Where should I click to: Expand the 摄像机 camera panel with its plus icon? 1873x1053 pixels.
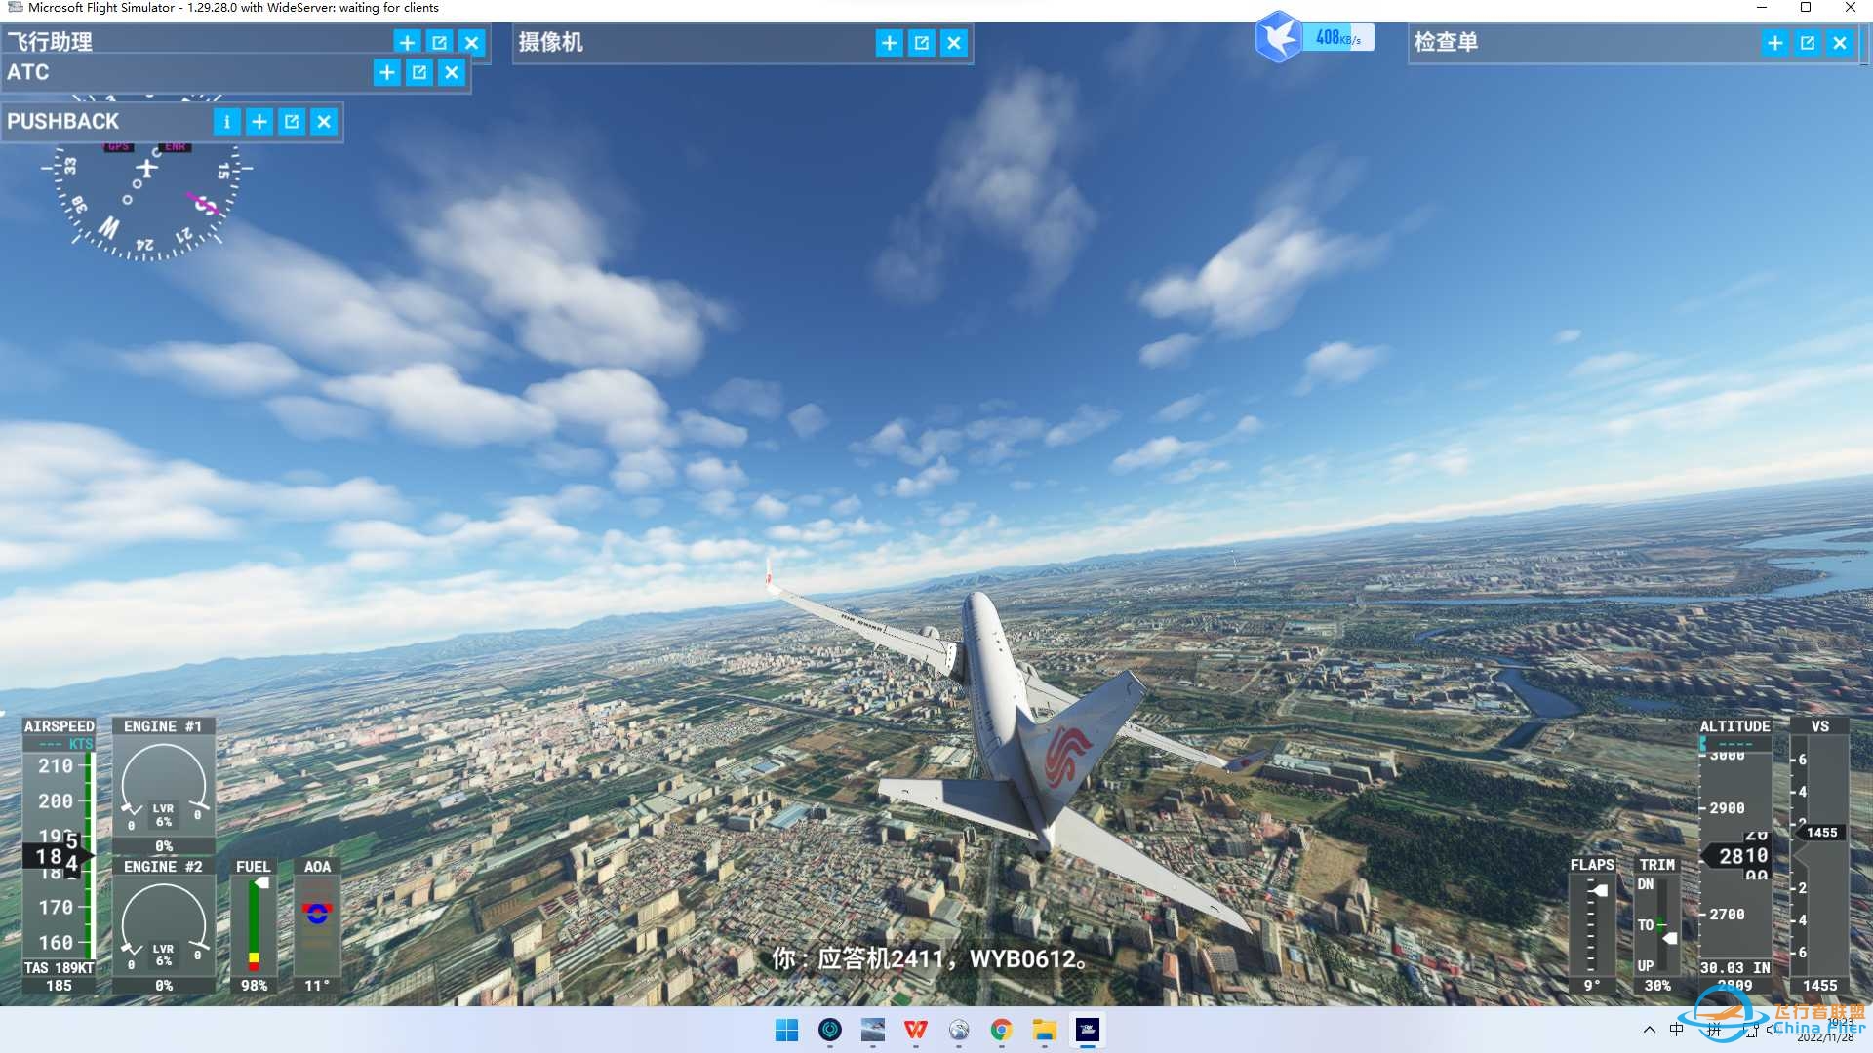click(x=889, y=43)
